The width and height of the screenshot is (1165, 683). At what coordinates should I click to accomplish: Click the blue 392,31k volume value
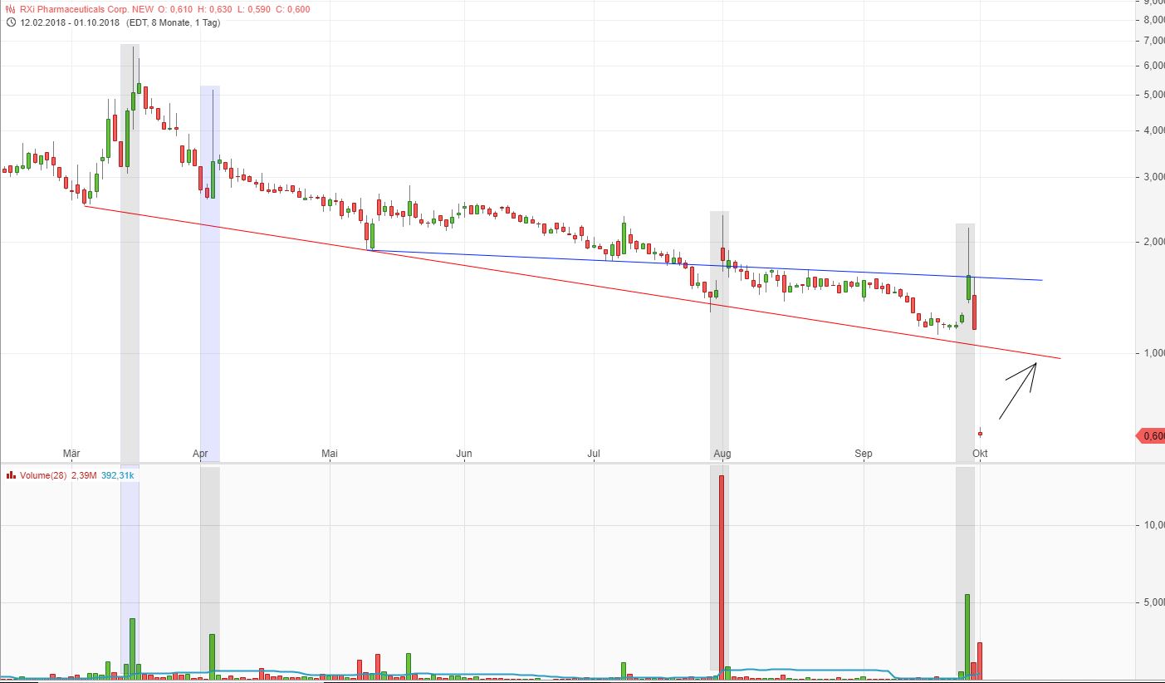click(116, 474)
